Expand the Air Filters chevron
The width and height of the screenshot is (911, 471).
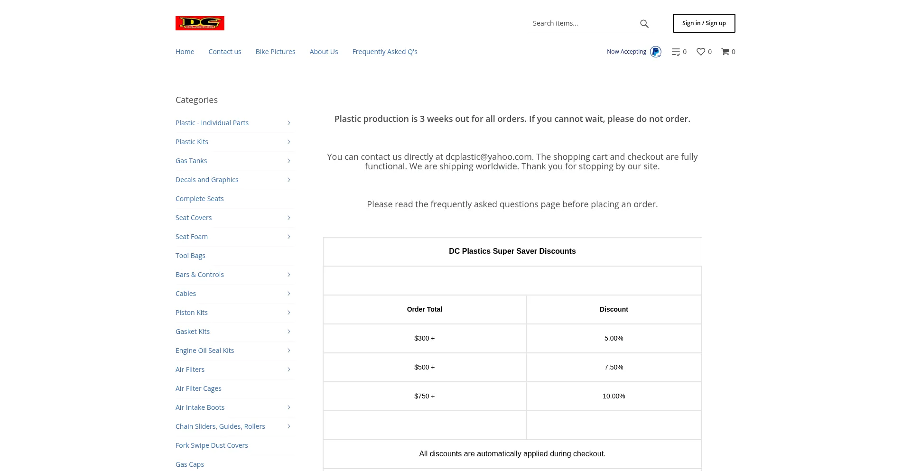point(288,369)
